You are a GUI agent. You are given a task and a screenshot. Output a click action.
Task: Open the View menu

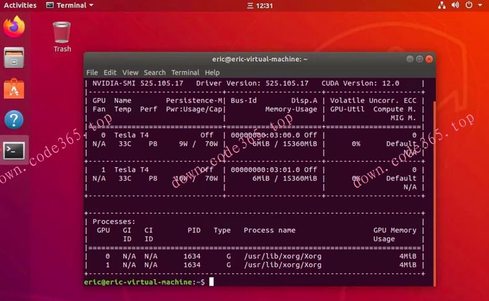coord(131,72)
